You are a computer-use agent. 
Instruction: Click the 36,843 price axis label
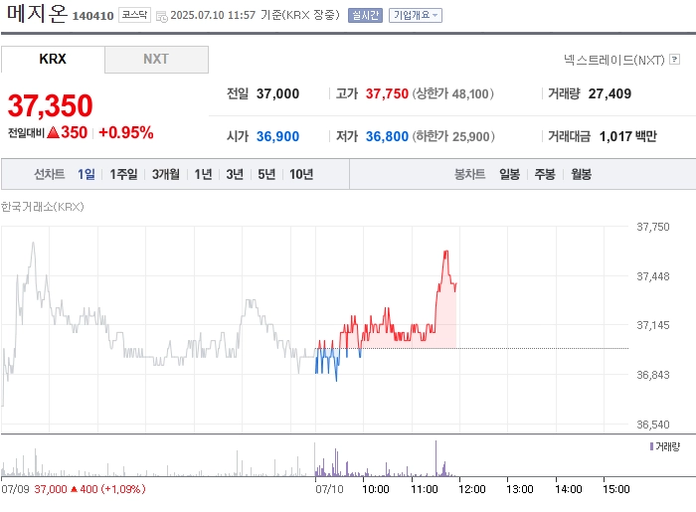[x=653, y=375]
